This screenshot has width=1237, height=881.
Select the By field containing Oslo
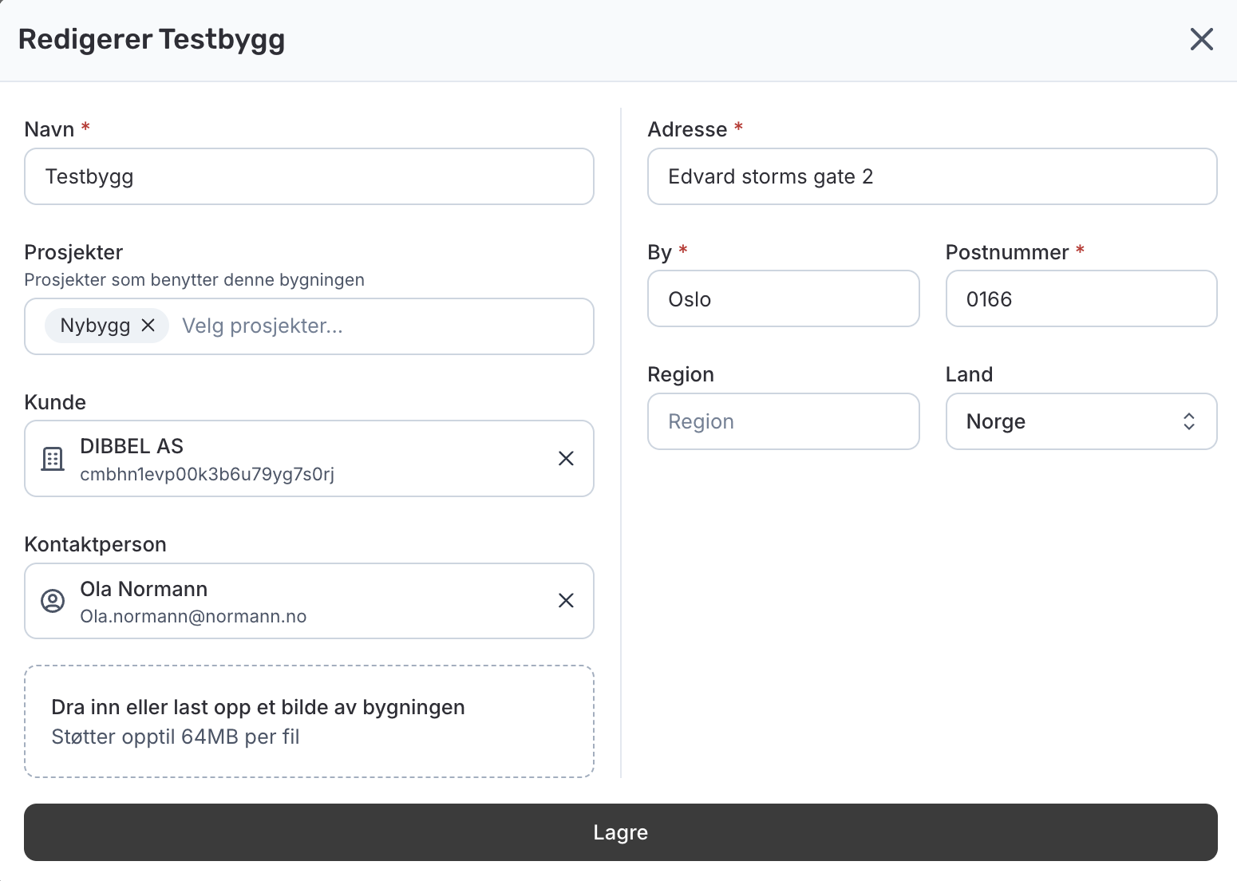[x=783, y=299]
